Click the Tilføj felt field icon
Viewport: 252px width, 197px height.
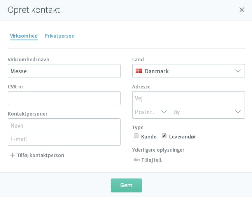[137, 160]
